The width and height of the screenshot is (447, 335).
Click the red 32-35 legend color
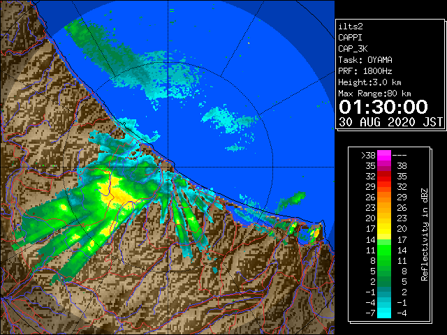[384, 177]
